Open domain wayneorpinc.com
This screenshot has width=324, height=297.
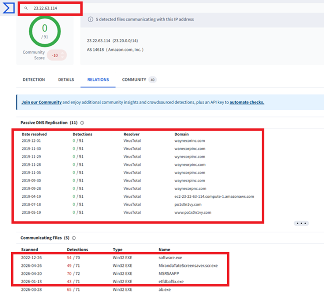[190, 165]
